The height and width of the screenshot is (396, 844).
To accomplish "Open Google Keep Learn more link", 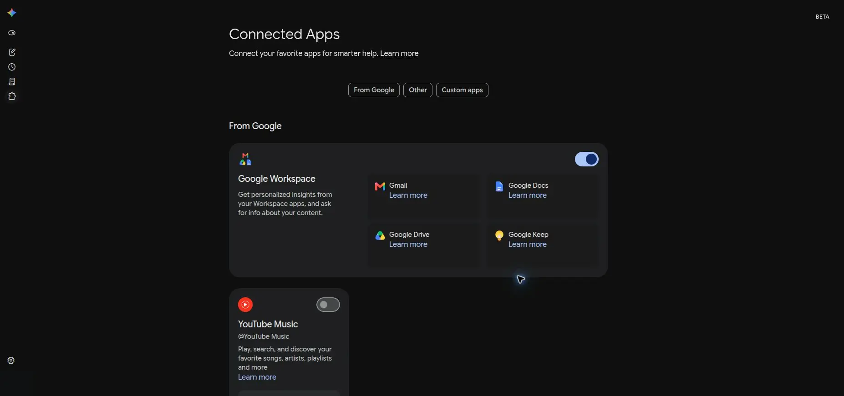I will click(x=528, y=244).
